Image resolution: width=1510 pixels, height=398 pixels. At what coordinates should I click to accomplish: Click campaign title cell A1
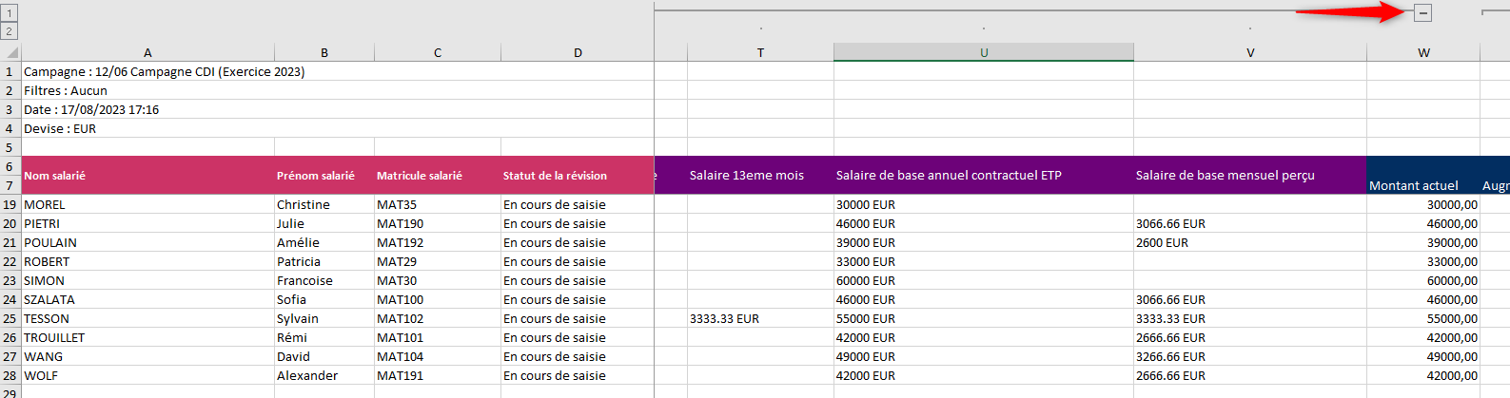164,71
